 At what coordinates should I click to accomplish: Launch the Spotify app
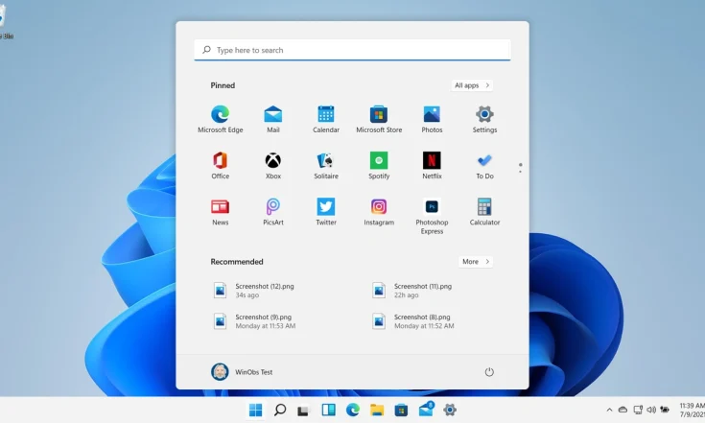point(379,161)
